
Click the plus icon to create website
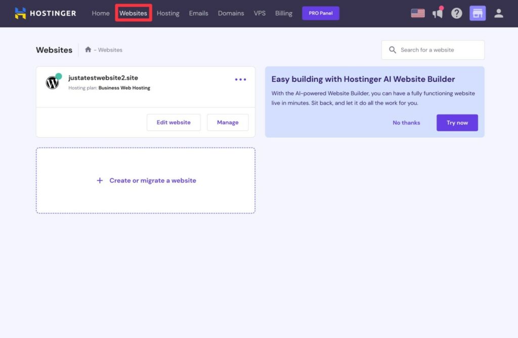pos(100,181)
